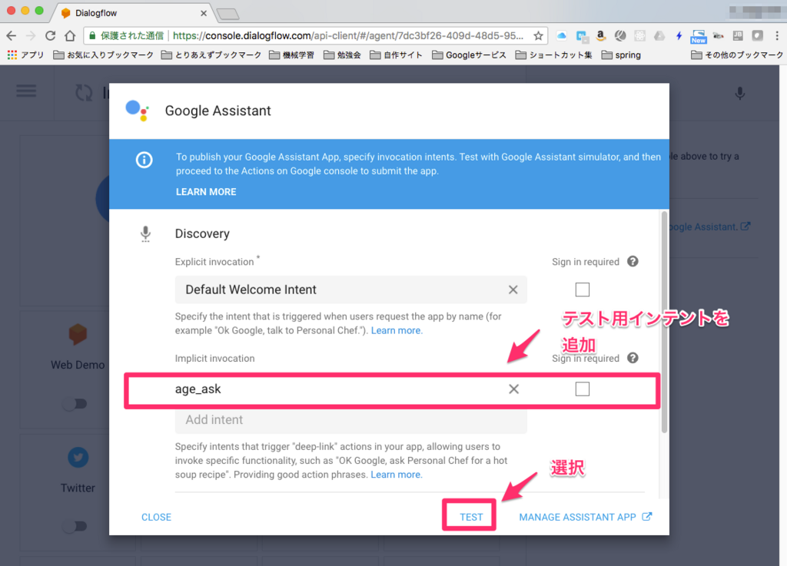Open spring bookmark folder

coord(621,55)
